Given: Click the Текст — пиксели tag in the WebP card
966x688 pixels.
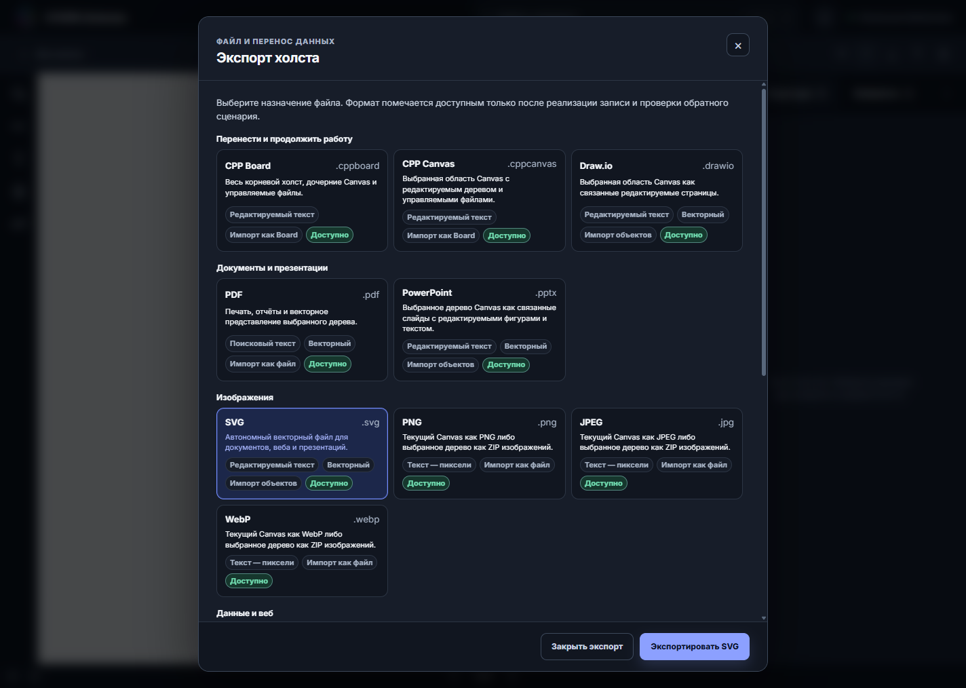Looking at the screenshot, I should click(262, 562).
